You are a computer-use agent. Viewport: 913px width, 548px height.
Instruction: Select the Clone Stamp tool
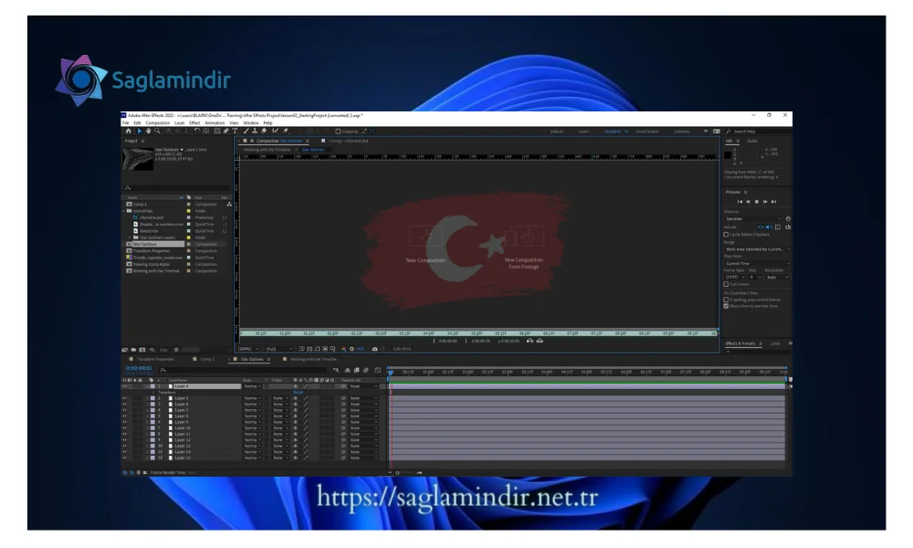[x=255, y=131]
